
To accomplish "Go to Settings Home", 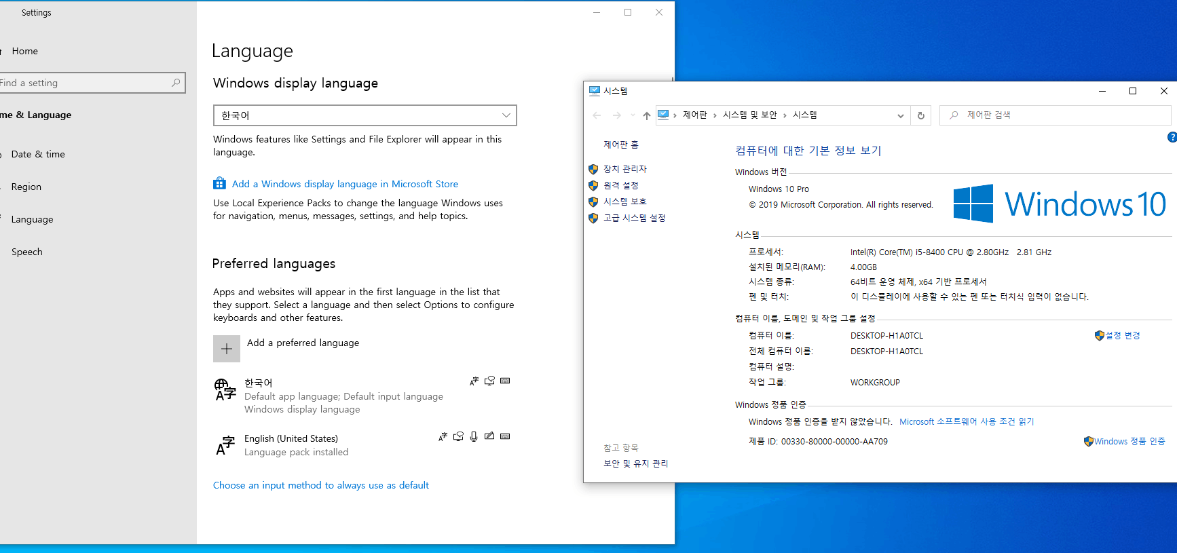I will click(24, 51).
